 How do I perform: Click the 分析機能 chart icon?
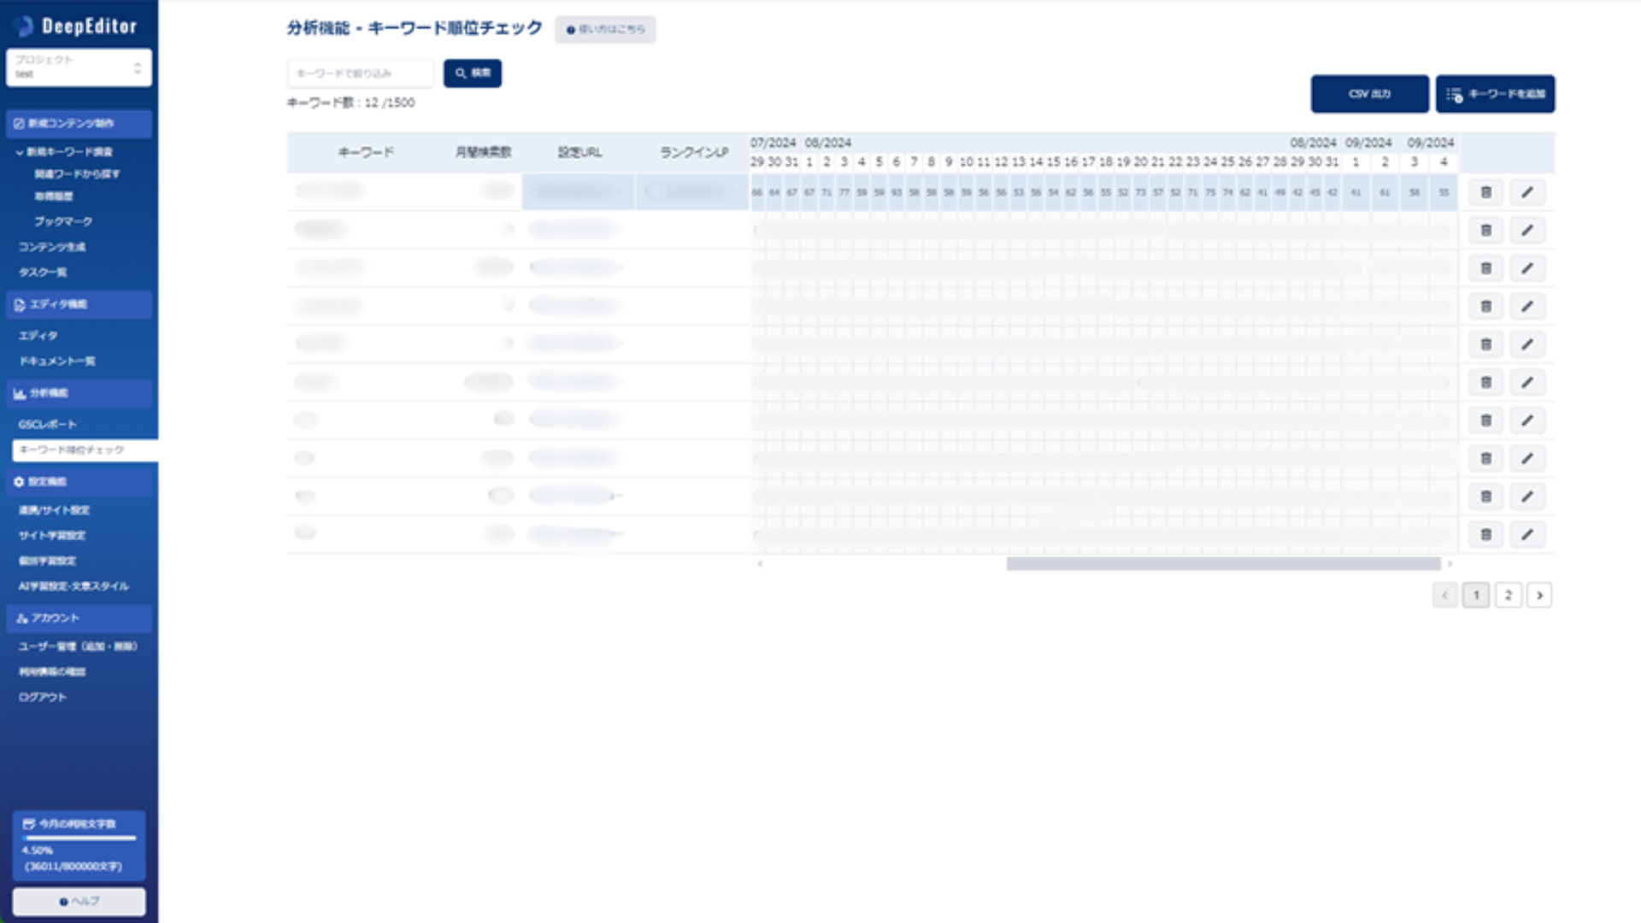click(19, 393)
